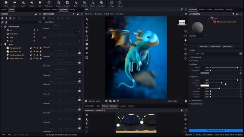Screen dimensions: 244x137
Task: Click the Maps toolbar icon
Action: pyautogui.click(x=111, y=3)
